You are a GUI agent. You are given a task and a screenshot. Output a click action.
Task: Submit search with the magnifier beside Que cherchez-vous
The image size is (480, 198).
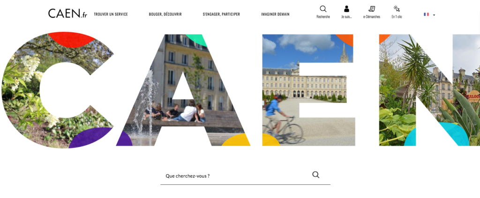[315, 175]
